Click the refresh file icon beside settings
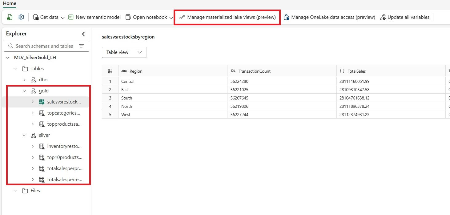The image size is (450, 215). point(10,17)
